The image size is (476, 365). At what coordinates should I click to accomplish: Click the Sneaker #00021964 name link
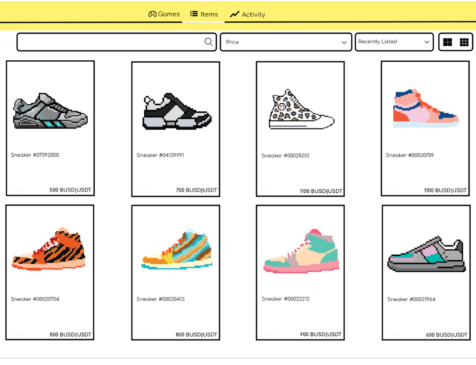tap(411, 299)
